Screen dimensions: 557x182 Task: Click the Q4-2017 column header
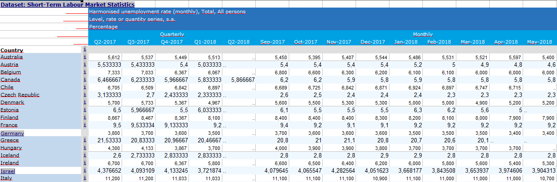point(172,42)
